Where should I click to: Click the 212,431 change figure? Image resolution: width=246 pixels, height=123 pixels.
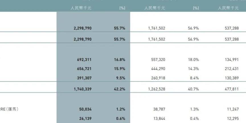pyautogui.click(x=231, y=69)
